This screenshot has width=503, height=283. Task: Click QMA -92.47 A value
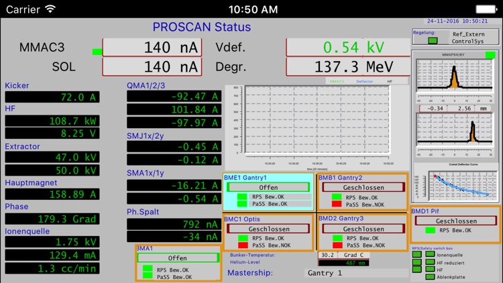point(174,97)
